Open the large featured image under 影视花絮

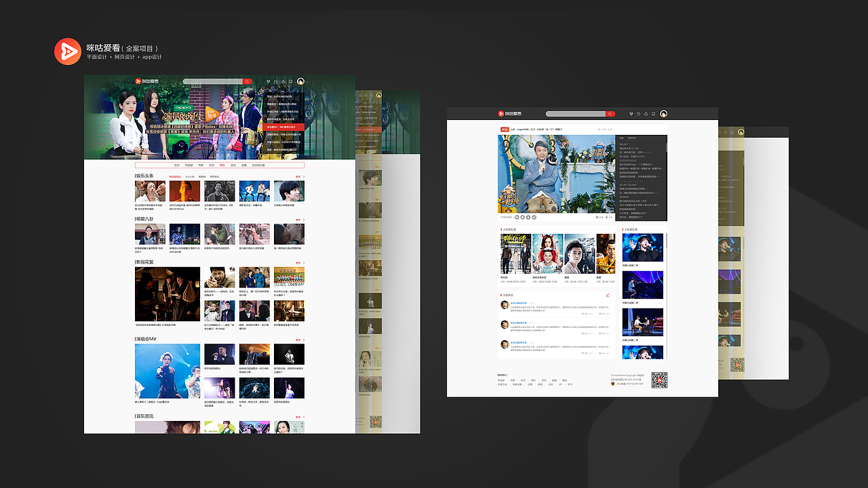[167, 294]
